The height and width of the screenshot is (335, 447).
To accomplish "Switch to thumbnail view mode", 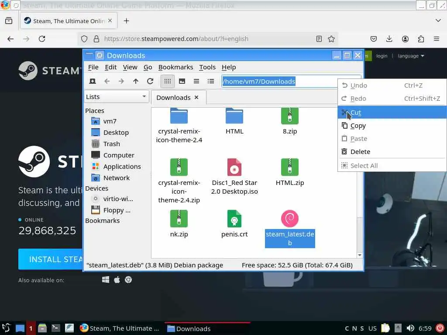I will coord(182,81).
